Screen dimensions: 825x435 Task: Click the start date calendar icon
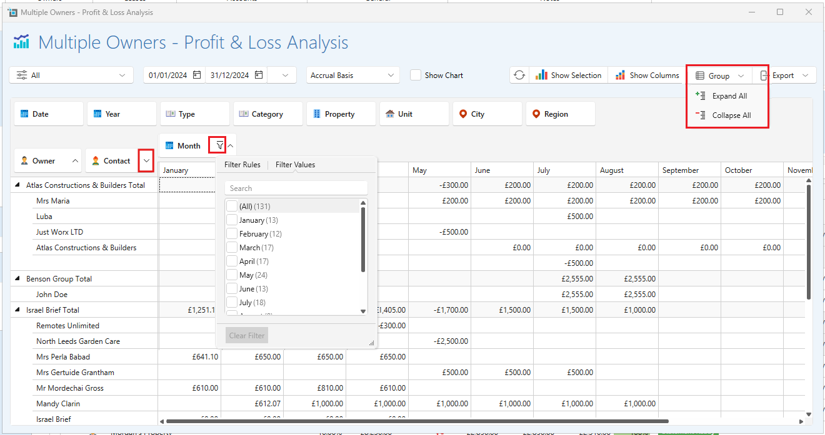click(x=197, y=75)
